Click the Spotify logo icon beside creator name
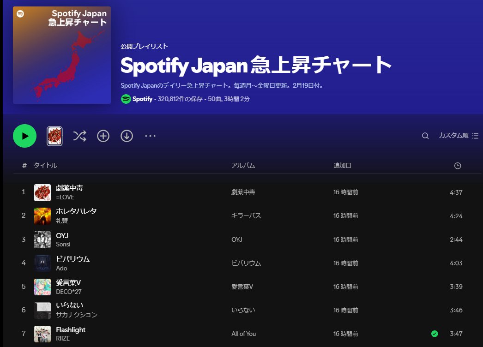The image size is (483, 347). [126, 99]
